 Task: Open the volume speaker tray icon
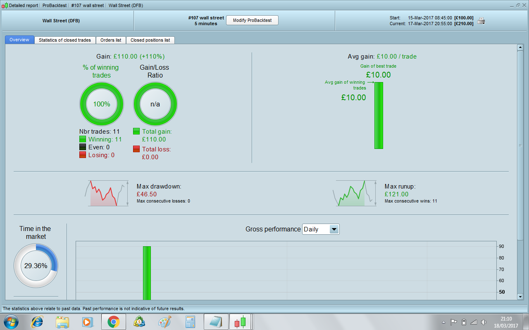coord(484,322)
